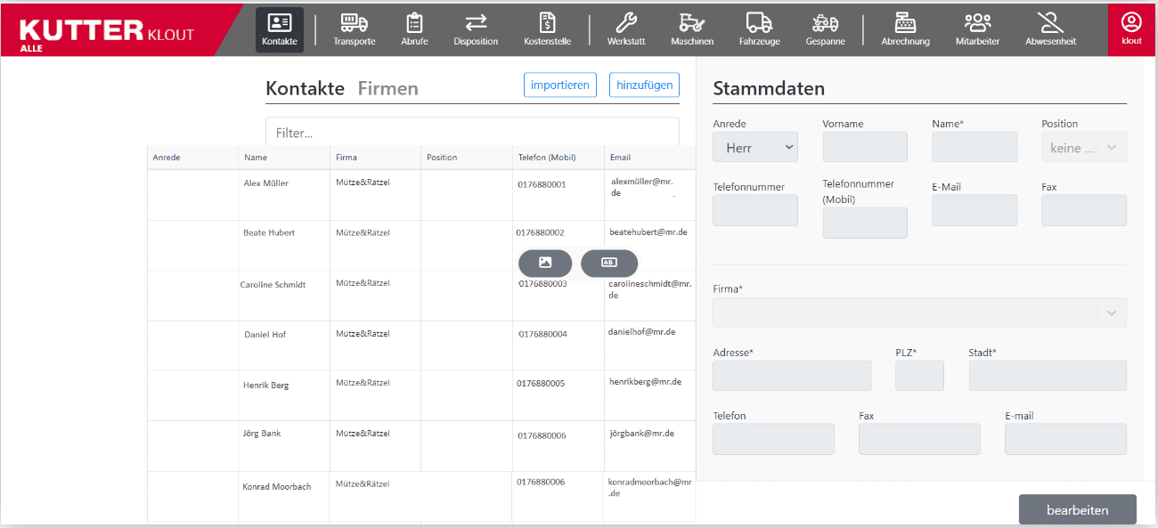The height and width of the screenshot is (528, 1158).
Task: Open Abrechnung cash register icon
Action: point(905,22)
